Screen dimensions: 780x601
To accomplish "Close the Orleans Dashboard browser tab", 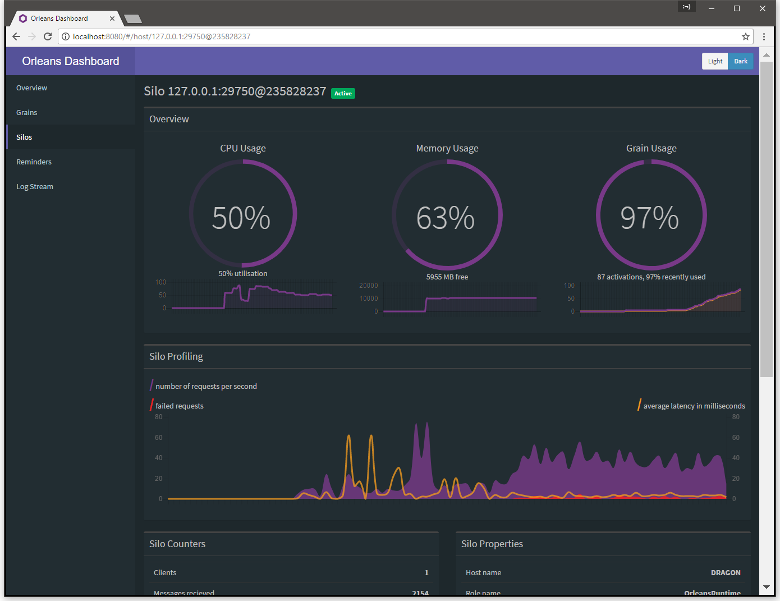I will 112,19.
